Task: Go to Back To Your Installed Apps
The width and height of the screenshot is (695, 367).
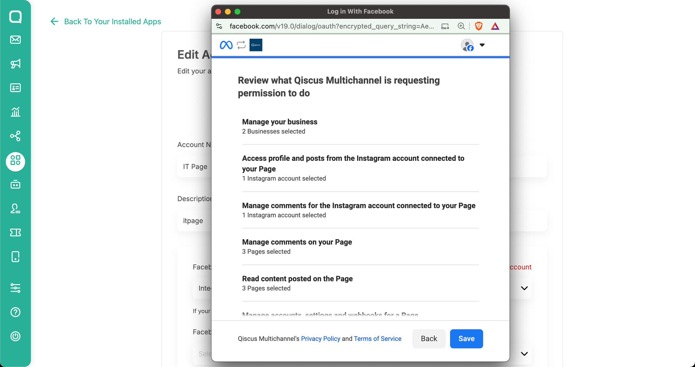Action: tap(113, 22)
